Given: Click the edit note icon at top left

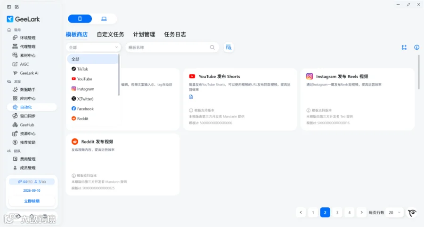Looking at the screenshot, I should [17, 7].
